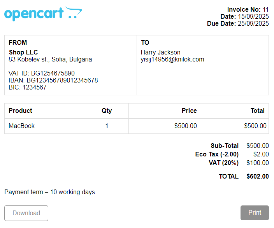Click the VAT (20%) amount $100.00

(x=258, y=163)
